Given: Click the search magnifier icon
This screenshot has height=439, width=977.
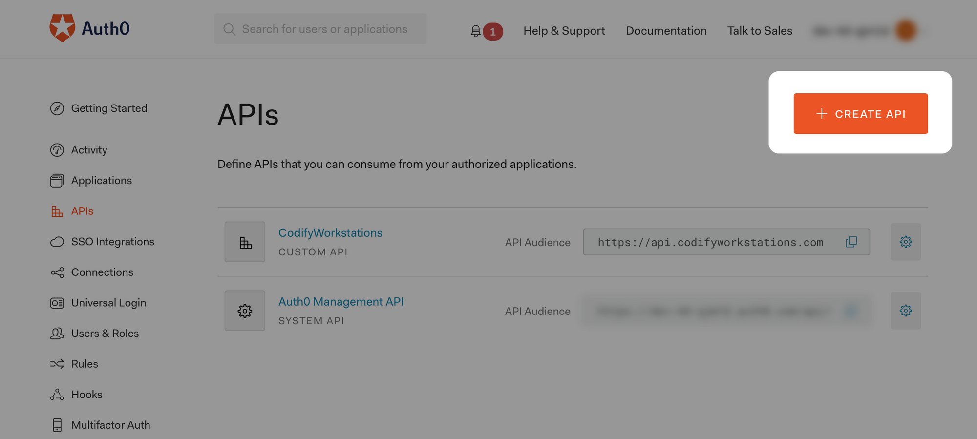Looking at the screenshot, I should [x=229, y=29].
